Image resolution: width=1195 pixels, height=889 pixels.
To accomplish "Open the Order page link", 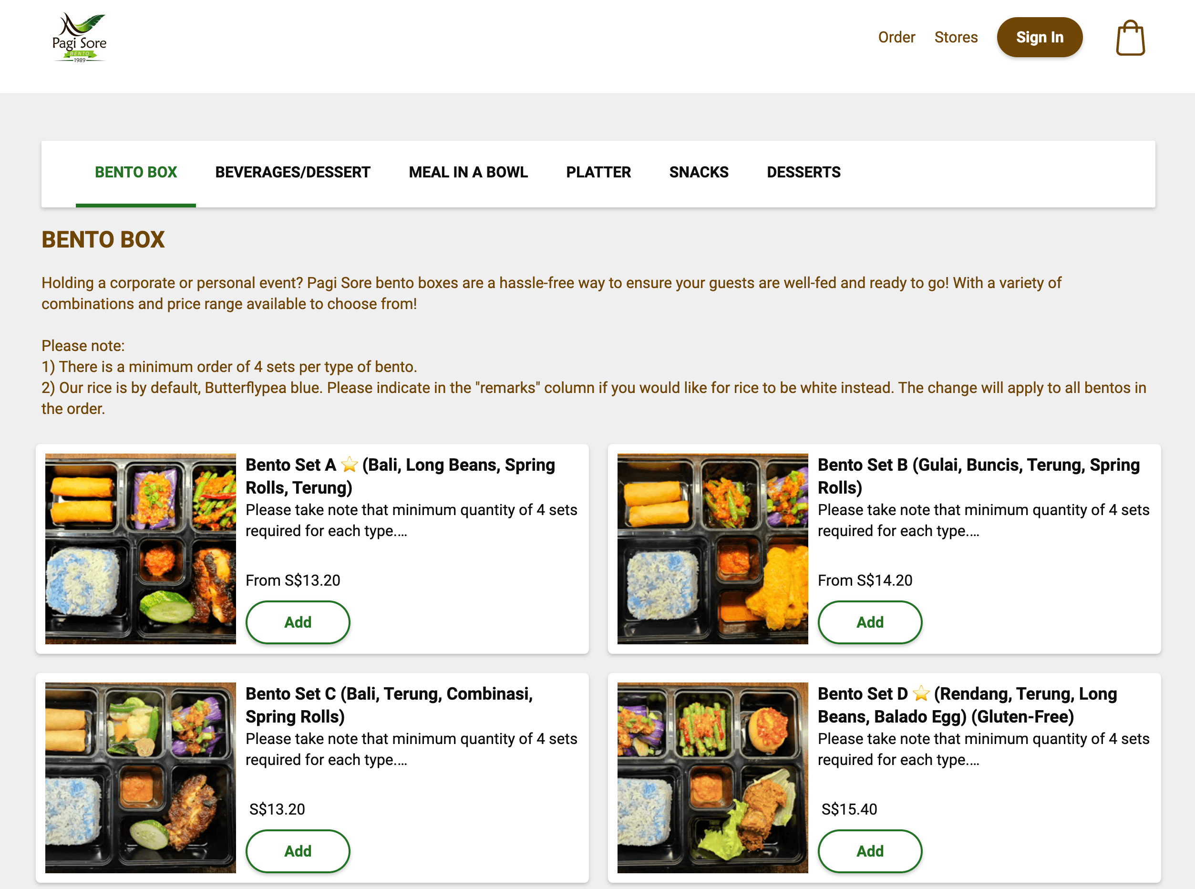I will [896, 37].
